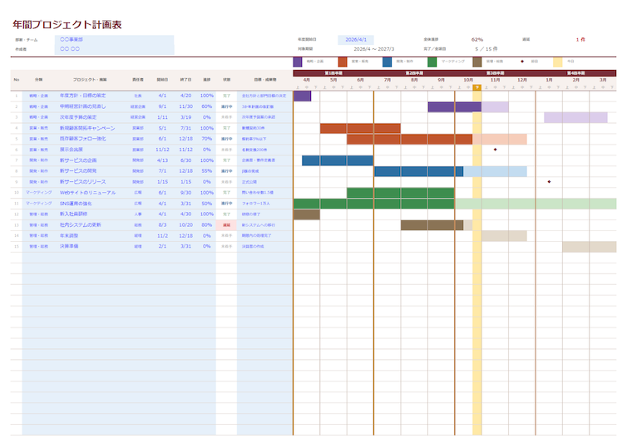Click the 7月 month header
The width and height of the screenshot is (627, 443).
[388, 80]
